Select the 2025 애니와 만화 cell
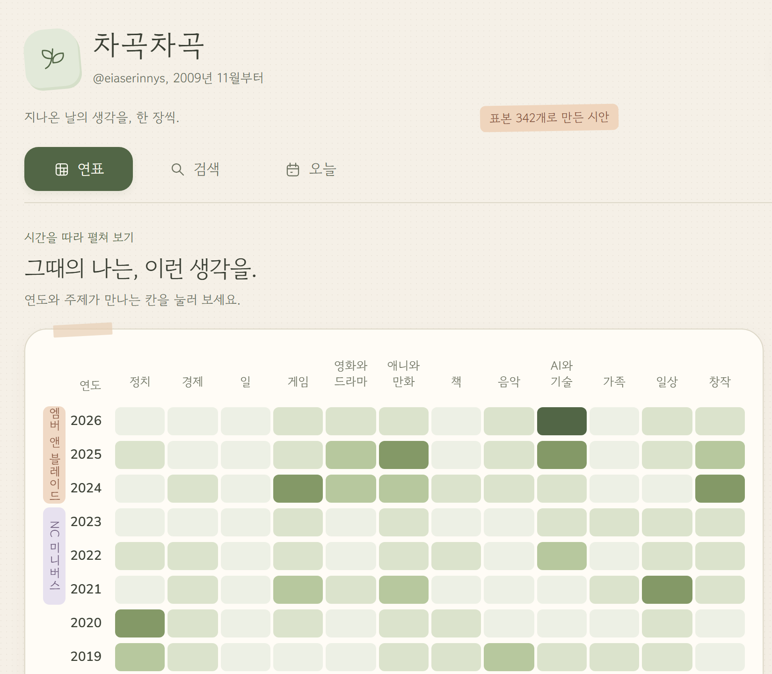The image size is (772, 674). pyautogui.click(x=403, y=455)
